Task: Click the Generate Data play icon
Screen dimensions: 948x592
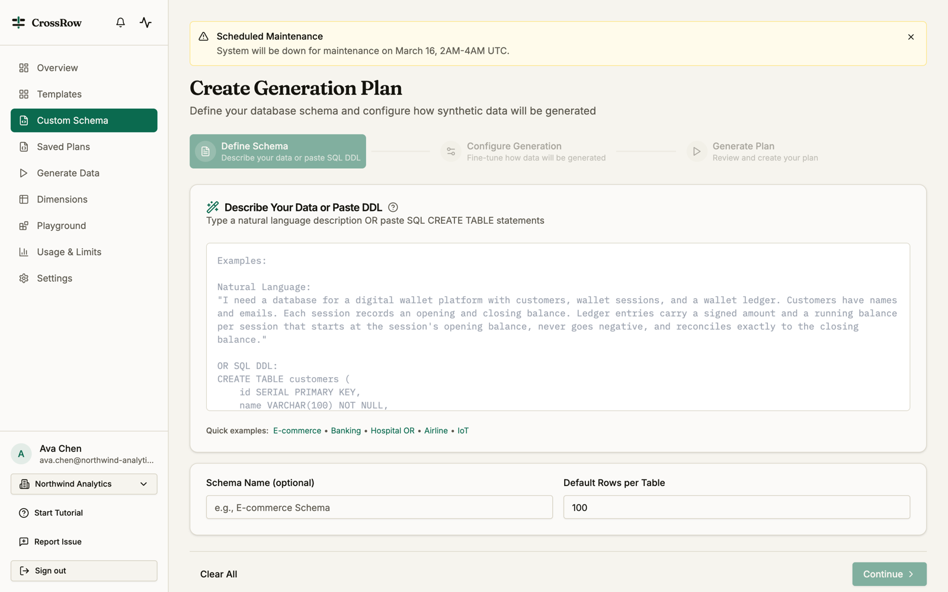Action: (24, 173)
